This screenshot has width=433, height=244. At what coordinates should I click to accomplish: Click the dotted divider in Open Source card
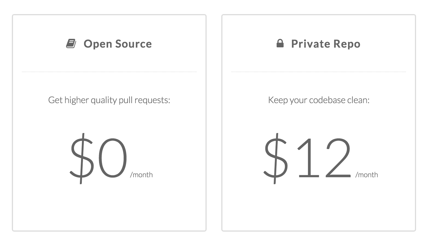tap(109, 72)
